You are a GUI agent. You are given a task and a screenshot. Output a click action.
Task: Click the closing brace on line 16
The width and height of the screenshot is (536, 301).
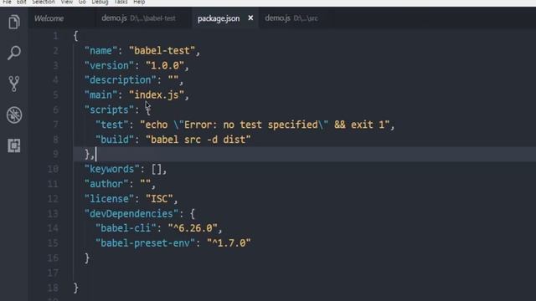pos(87,258)
